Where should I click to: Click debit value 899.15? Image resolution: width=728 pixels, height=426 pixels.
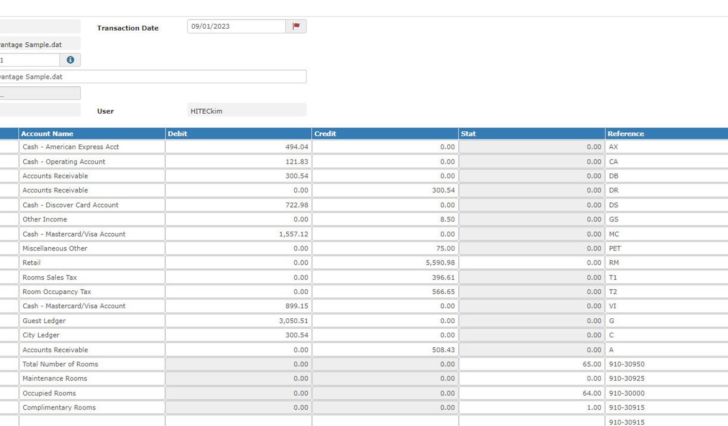238,306
